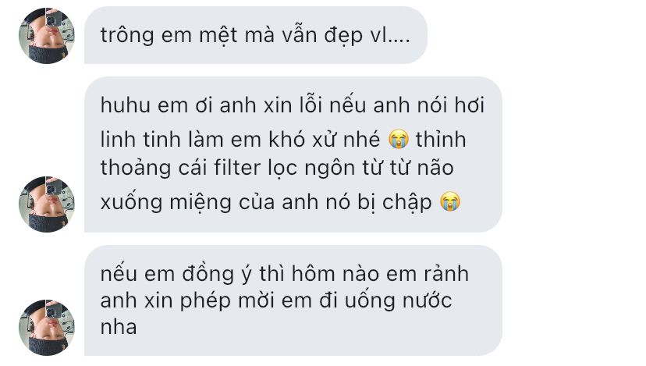Click 'linh tinh' at start of second line
Screen dimensions: 646x366
point(140,140)
